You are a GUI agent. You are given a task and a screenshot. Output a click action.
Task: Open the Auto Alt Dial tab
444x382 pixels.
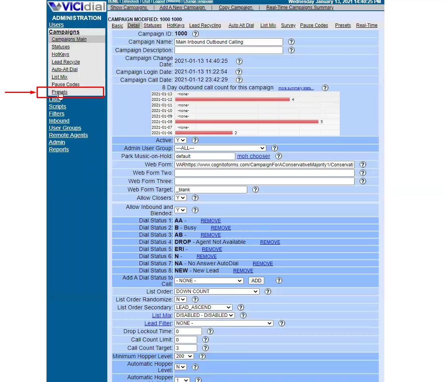(241, 25)
